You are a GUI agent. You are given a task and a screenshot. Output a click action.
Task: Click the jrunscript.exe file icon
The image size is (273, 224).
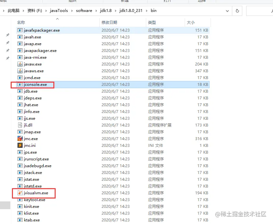pyautogui.click(x=20, y=159)
